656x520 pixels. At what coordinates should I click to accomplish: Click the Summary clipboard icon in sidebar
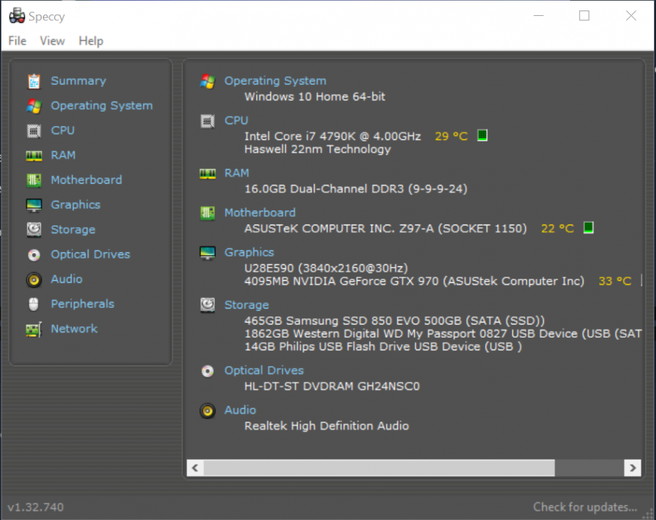click(33, 81)
